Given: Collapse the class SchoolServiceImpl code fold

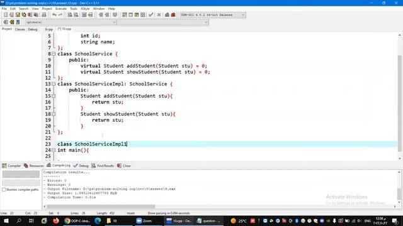Looking at the screenshot, I should pos(54,84).
